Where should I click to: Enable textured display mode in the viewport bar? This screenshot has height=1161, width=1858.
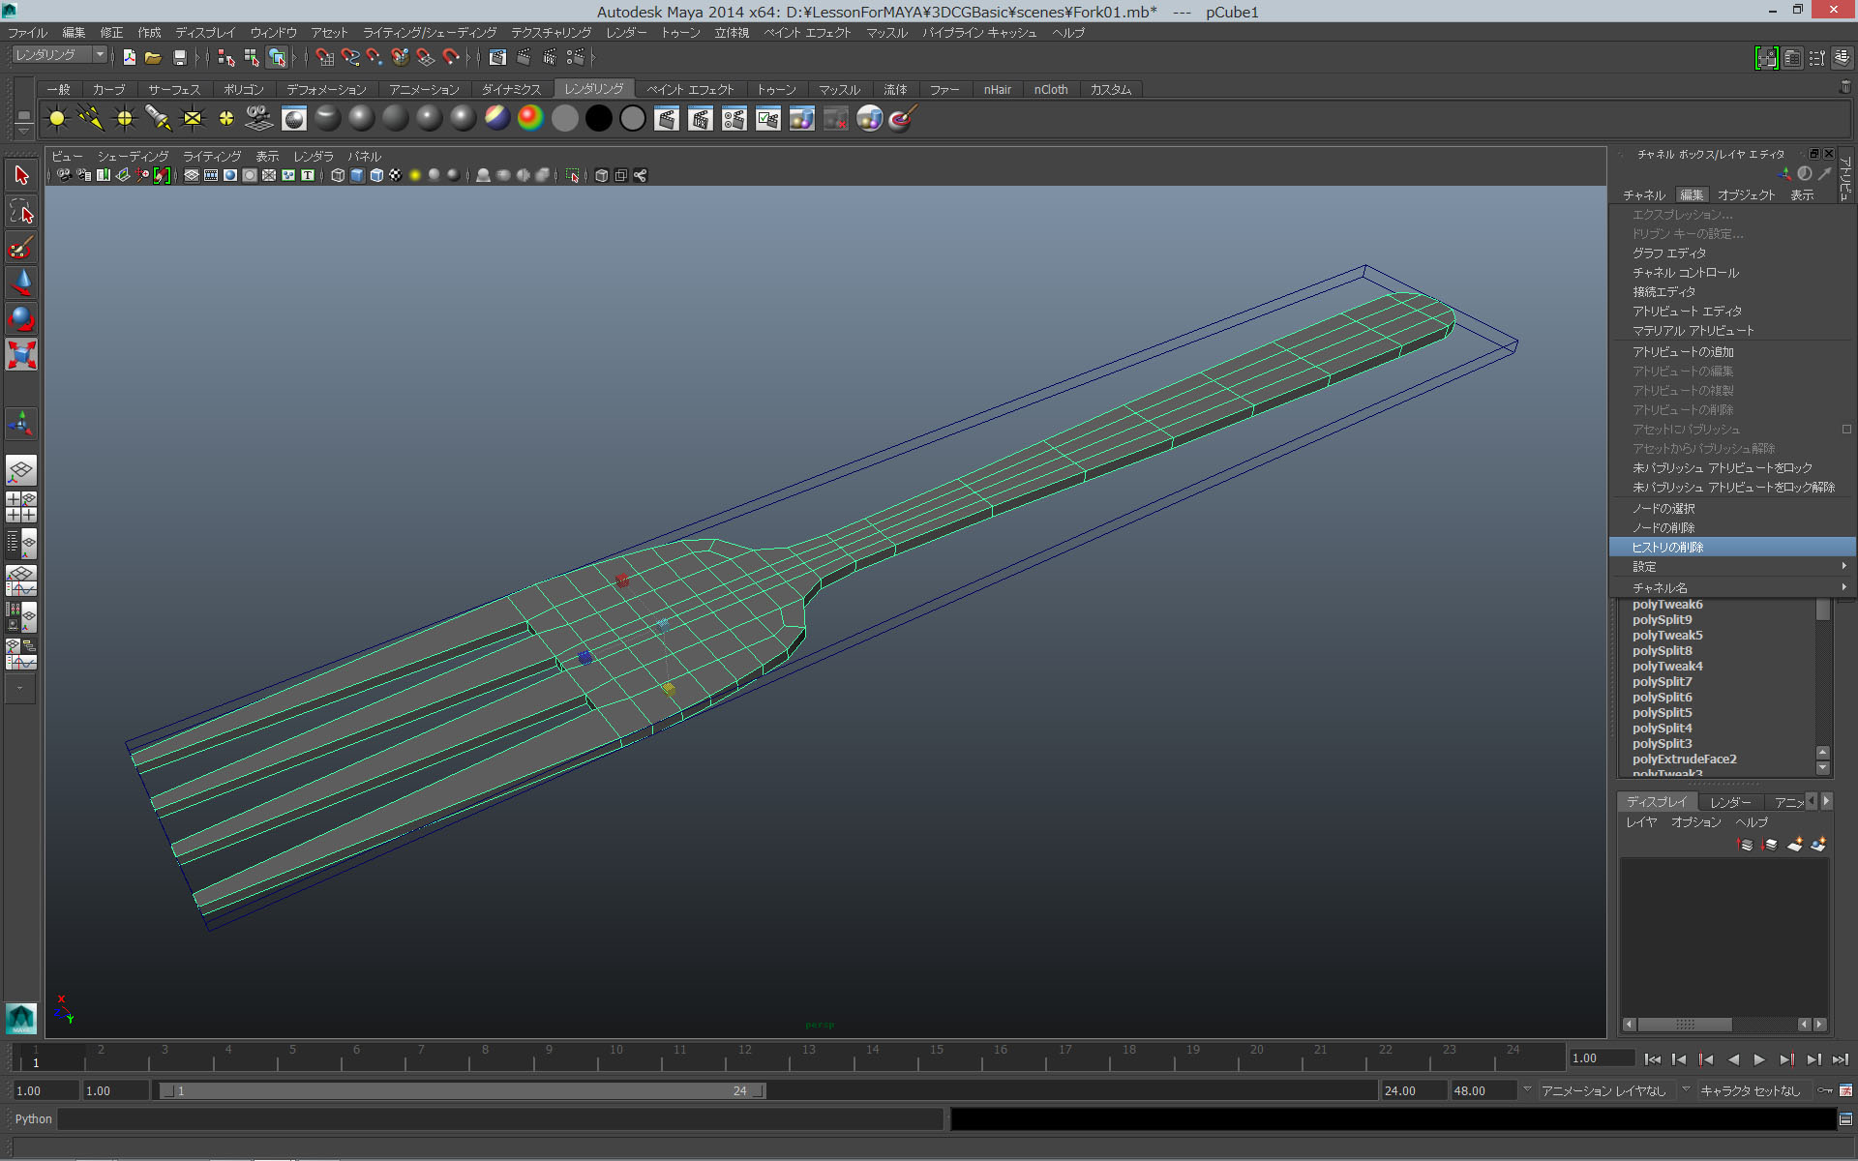(x=394, y=175)
